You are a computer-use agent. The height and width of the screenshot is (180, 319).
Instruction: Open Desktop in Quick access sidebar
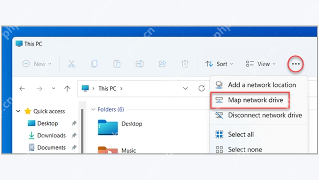47,123
